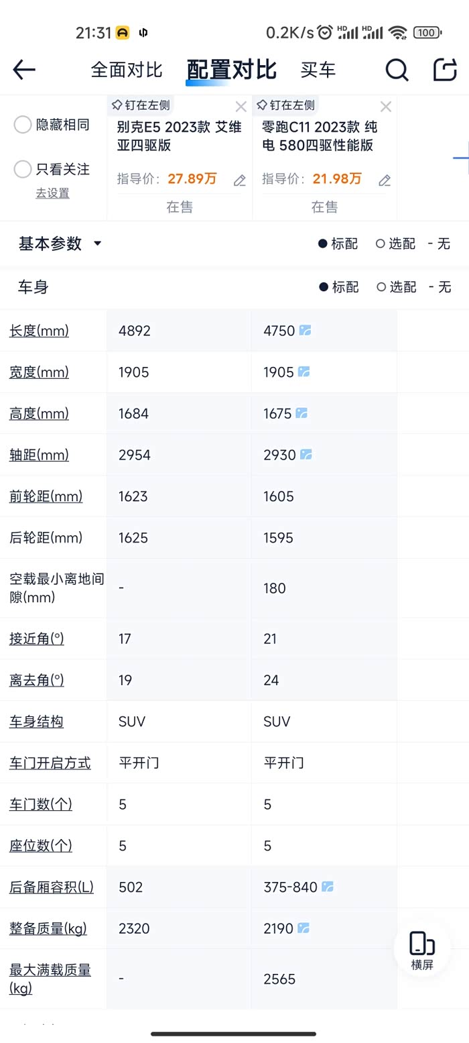Image resolution: width=469 pixels, height=1043 pixels.
Task: Enable the 只看关注 option
Action: (x=23, y=169)
